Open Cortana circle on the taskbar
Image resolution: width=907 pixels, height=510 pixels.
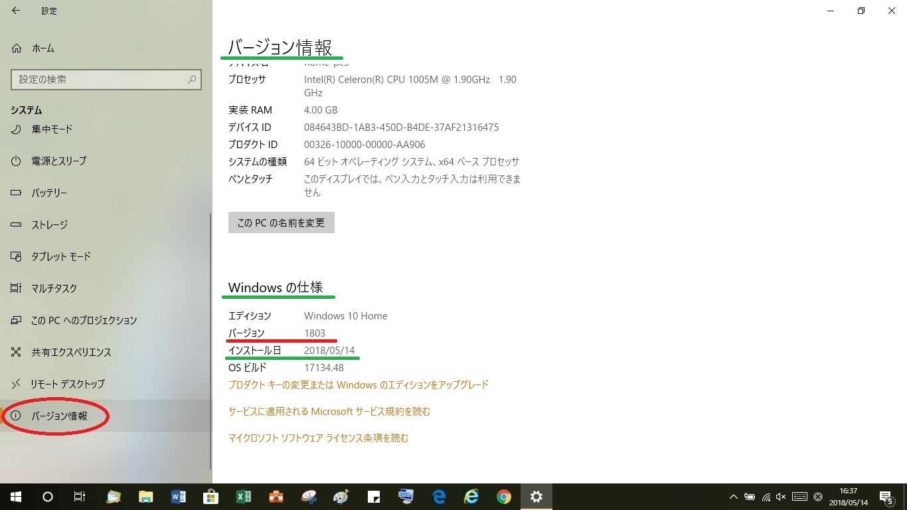pos(48,497)
